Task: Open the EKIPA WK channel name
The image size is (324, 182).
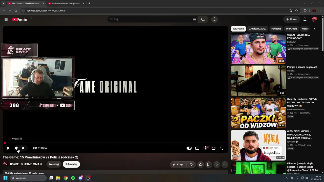Action: pos(292,42)
